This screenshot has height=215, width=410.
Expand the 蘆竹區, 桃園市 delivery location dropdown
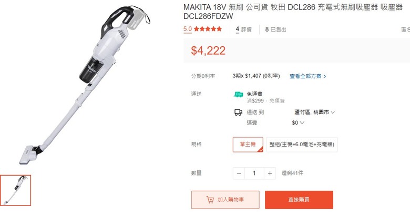coord(314,112)
